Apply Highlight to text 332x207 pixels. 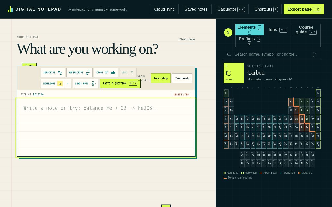[x=53, y=84]
